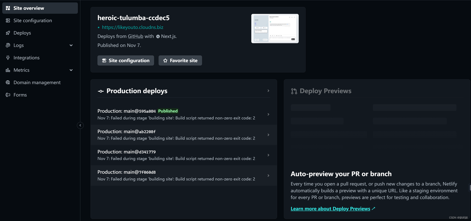This screenshot has width=471, height=221.
Task: Click the Site overview grid icon
Action: point(8,8)
